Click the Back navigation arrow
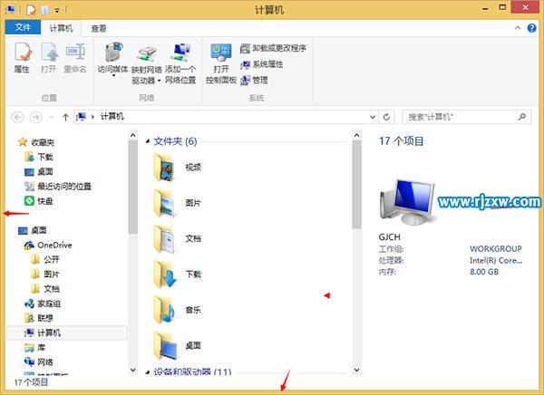The height and width of the screenshot is (395, 544). coord(18,117)
